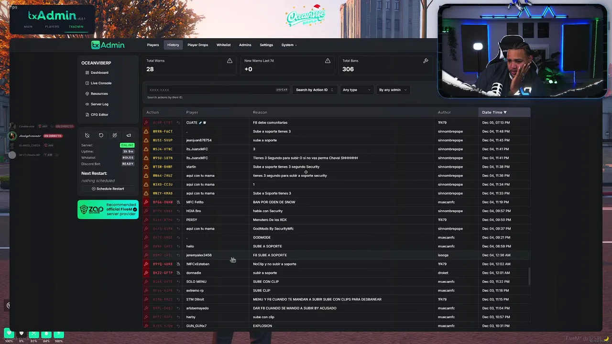Viewport: 612px width, 344px height.
Task: Click the megaphone announcement icon
Action: tap(129, 135)
